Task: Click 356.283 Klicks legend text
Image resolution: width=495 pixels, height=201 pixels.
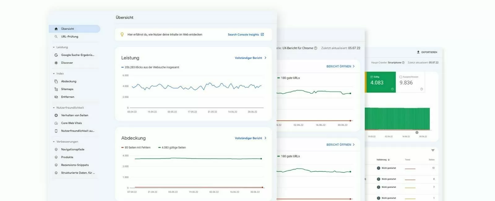Action: pos(152,67)
